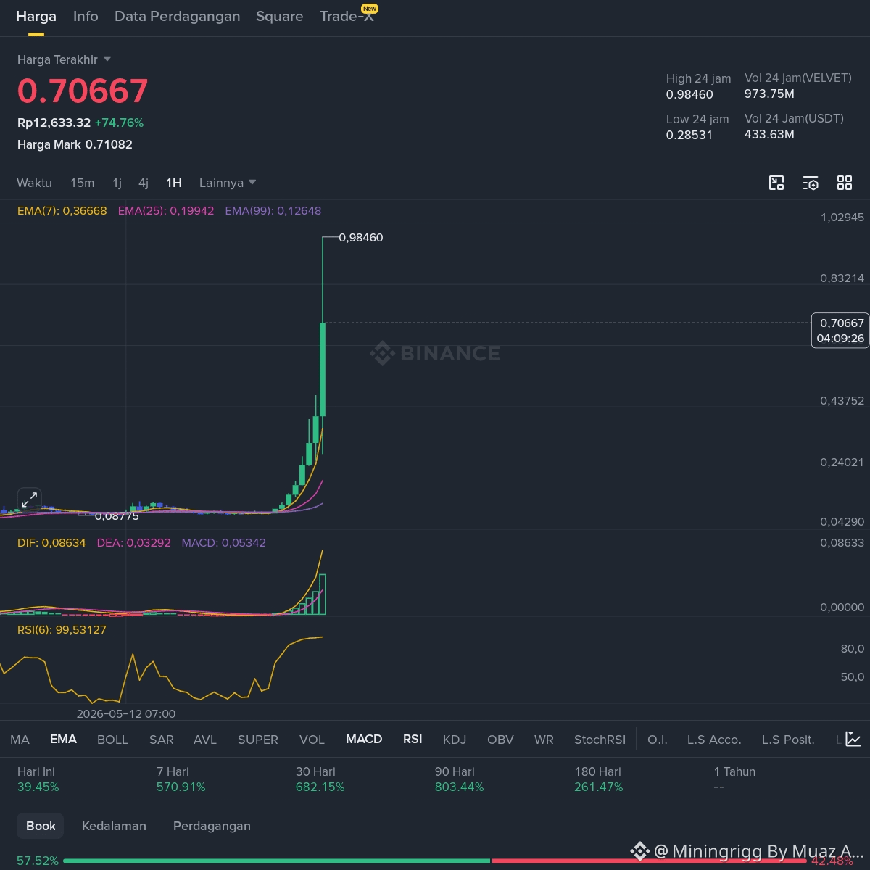Switch to the Perdagangan tab

(x=212, y=826)
